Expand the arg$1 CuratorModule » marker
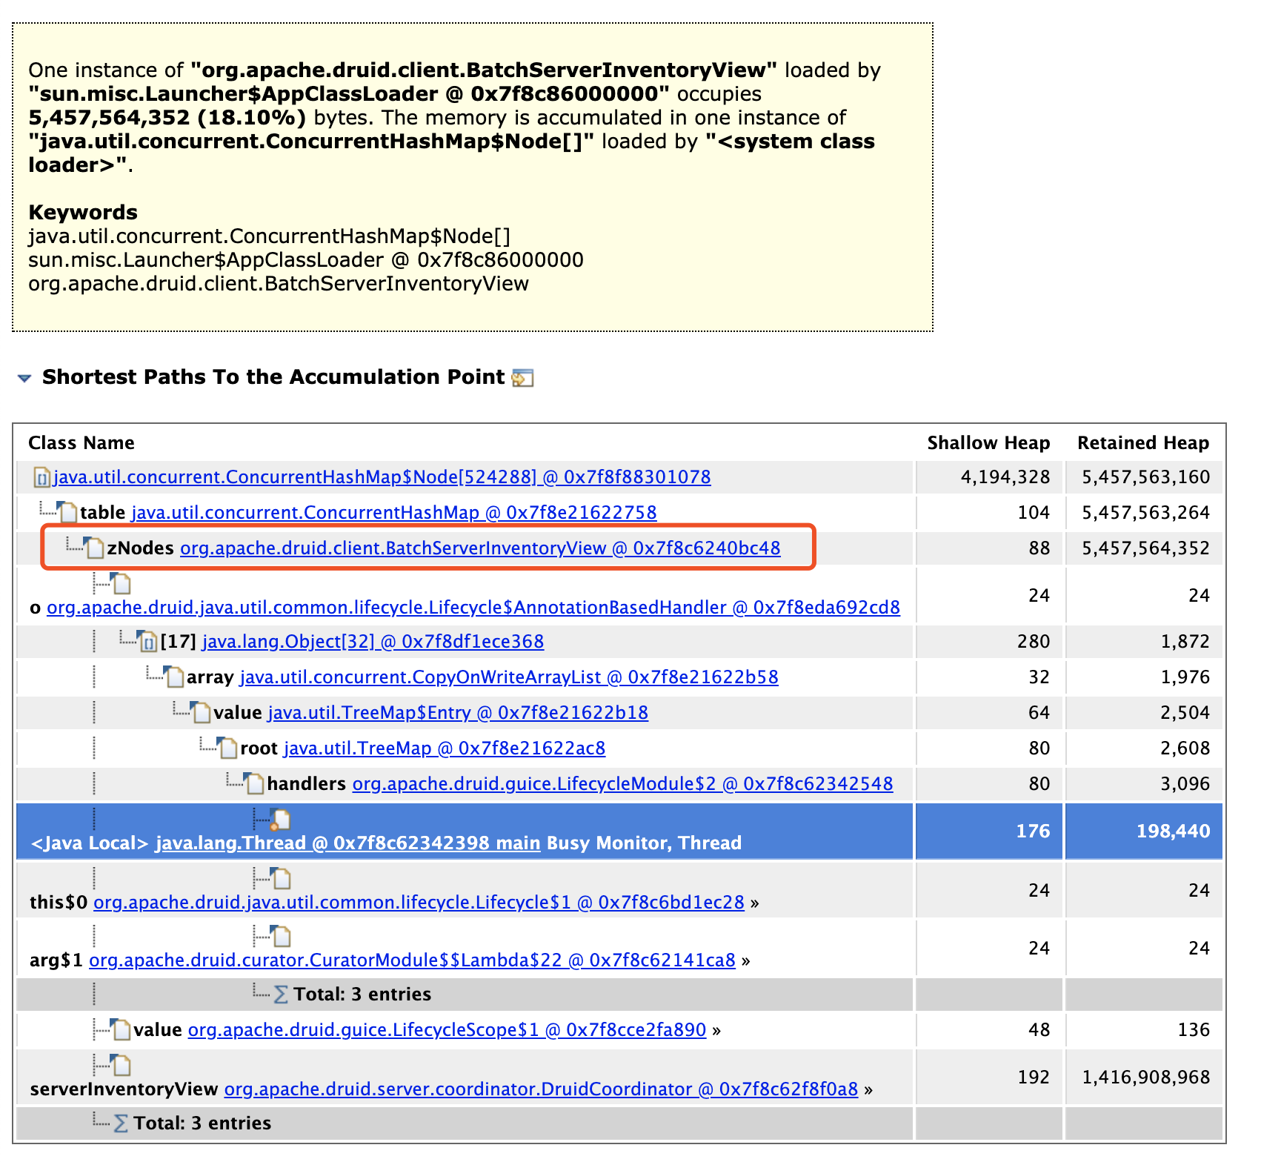Viewport: 1261px width, 1162px height. (745, 961)
